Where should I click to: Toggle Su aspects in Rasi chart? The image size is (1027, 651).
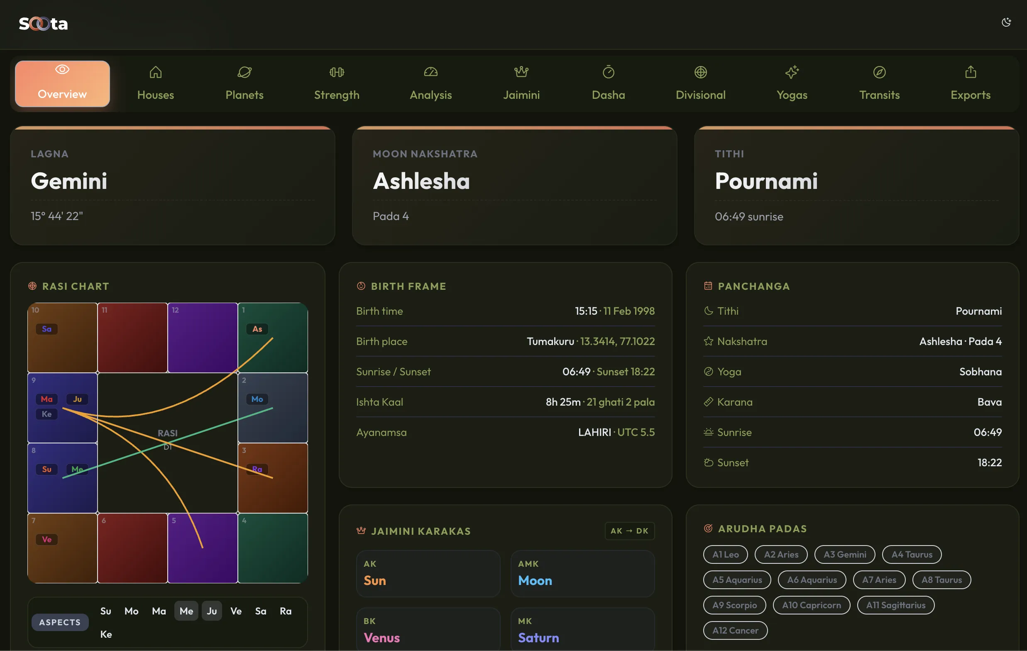pos(106,611)
